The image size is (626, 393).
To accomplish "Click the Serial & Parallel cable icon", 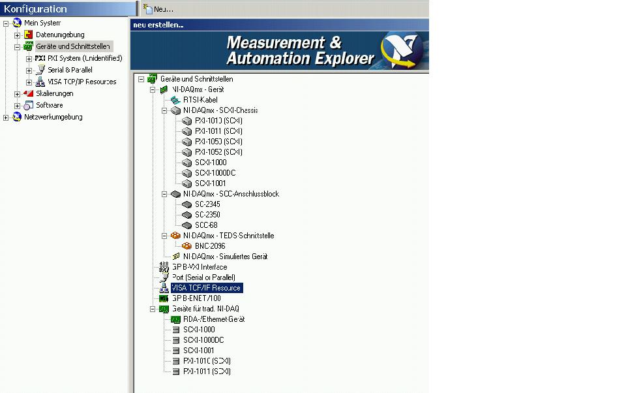I will 40,70.
